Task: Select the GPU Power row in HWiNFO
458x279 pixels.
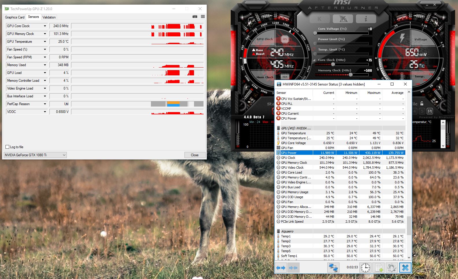Action: (x=341, y=153)
